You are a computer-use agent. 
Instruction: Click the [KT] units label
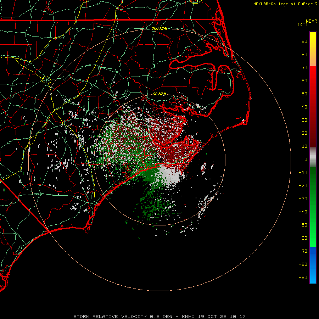pos(303,24)
